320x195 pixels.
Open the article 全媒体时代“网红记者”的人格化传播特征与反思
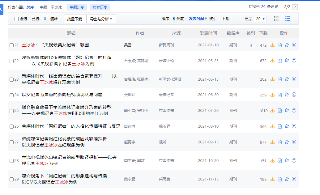71,126
